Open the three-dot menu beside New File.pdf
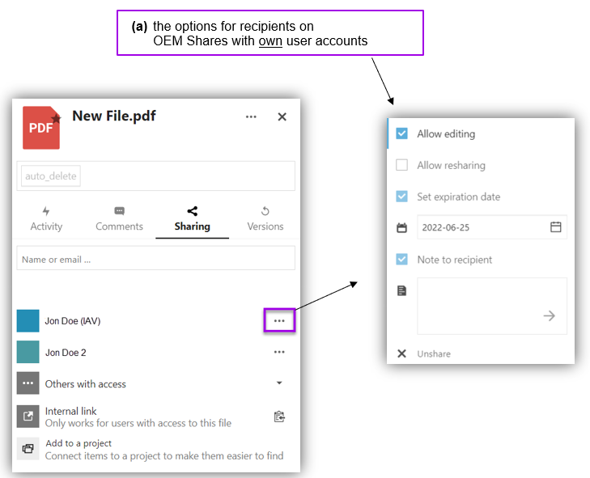Screen dimensions: 590x478 pyautogui.click(x=252, y=116)
